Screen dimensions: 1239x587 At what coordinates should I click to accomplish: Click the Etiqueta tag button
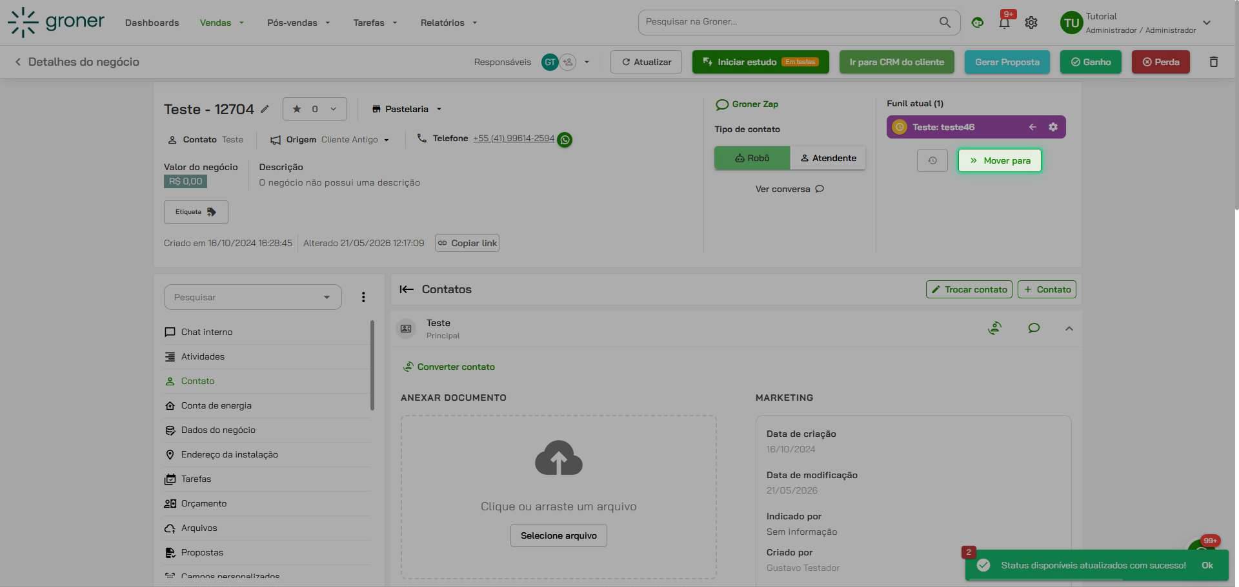196,212
